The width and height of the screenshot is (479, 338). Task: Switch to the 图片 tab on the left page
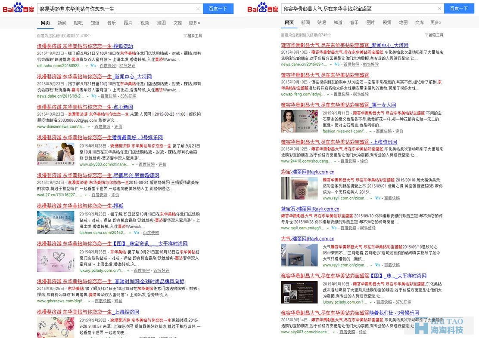[128, 23]
